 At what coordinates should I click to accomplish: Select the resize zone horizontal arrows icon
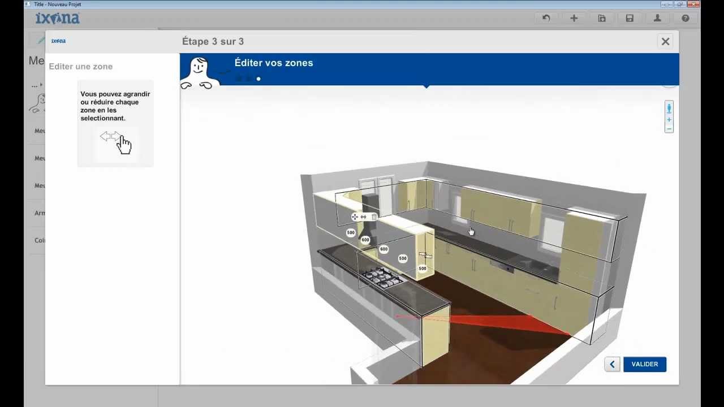pos(364,217)
